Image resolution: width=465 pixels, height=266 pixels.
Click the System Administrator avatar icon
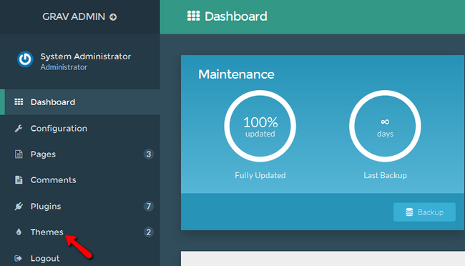pyautogui.click(x=25, y=59)
